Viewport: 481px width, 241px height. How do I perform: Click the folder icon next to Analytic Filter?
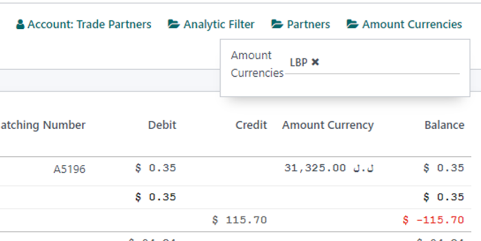pyautogui.click(x=174, y=24)
